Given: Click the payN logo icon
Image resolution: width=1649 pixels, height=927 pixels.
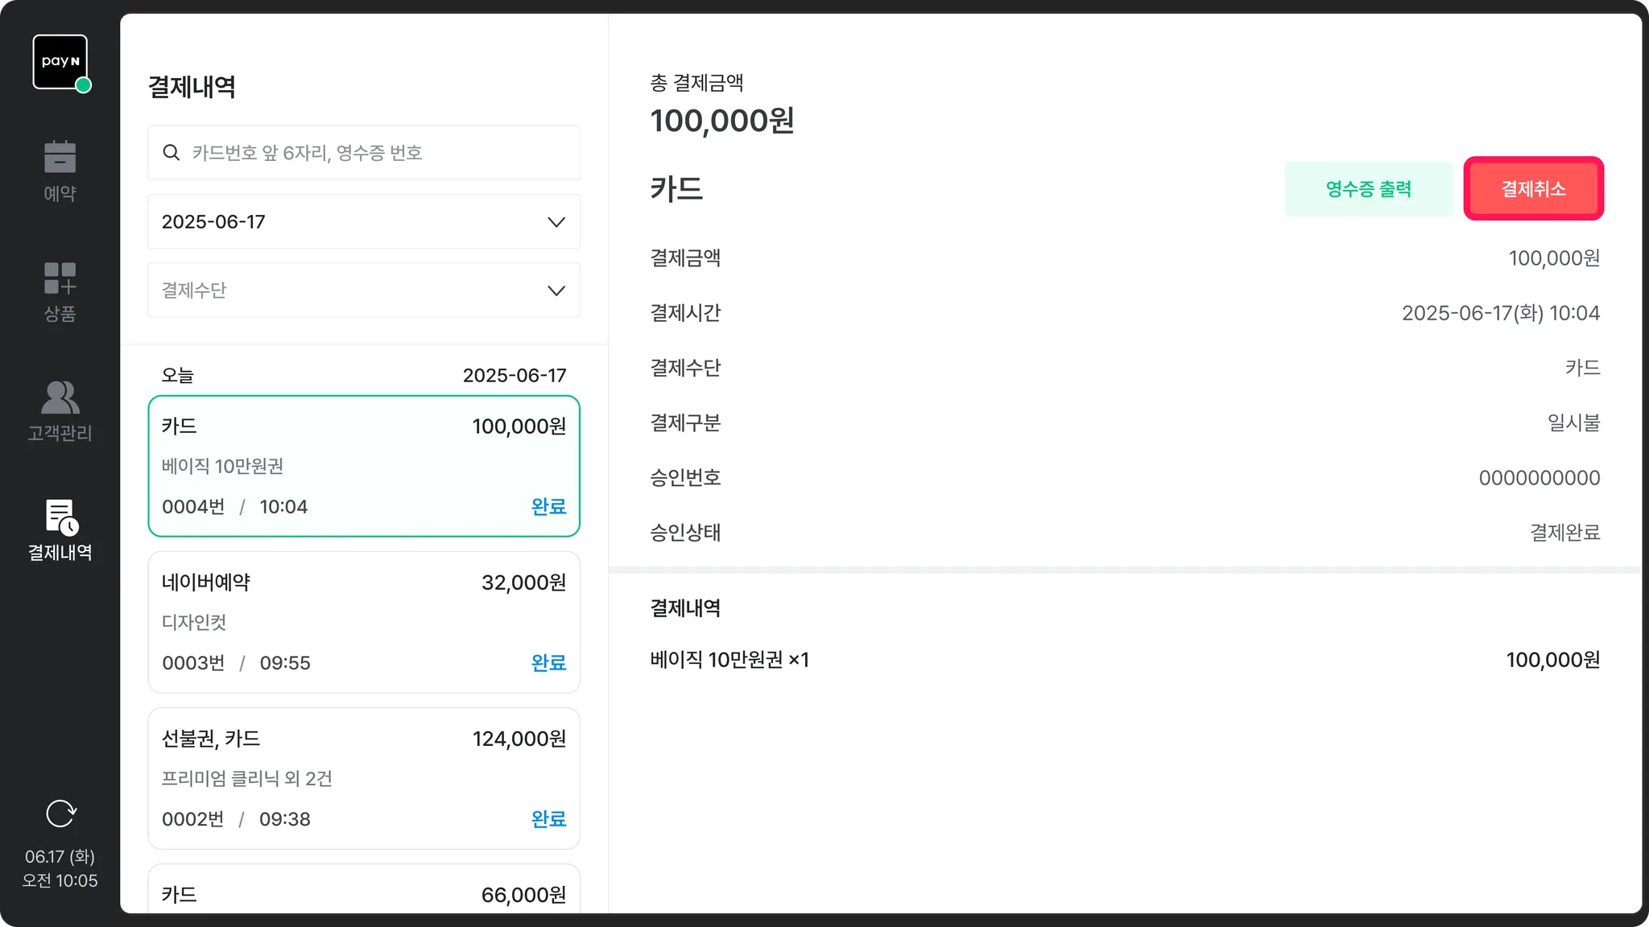Looking at the screenshot, I should pos(60,62).
